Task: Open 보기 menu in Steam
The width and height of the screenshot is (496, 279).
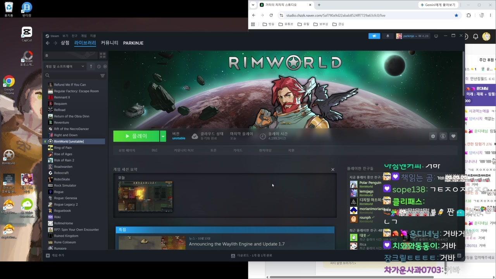Action: point(65,36)
